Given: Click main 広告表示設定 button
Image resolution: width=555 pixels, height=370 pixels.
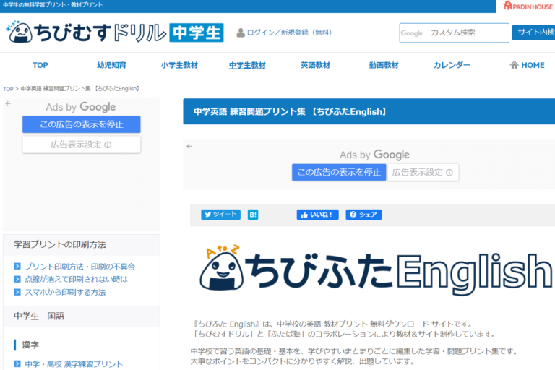Looking at the screenshot, I should [x=423, y=173].
